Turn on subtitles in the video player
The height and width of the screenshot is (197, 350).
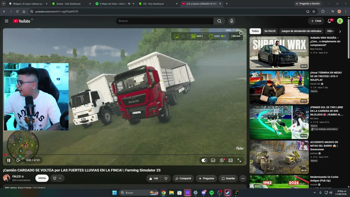tap(213, 160)
